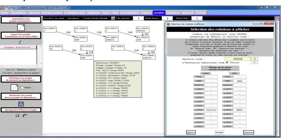Image resolution: width=281 pixels, height=139 pixels.
Task: Click the Relation visée OBJ|SUB field
Action: click(238, 59)
